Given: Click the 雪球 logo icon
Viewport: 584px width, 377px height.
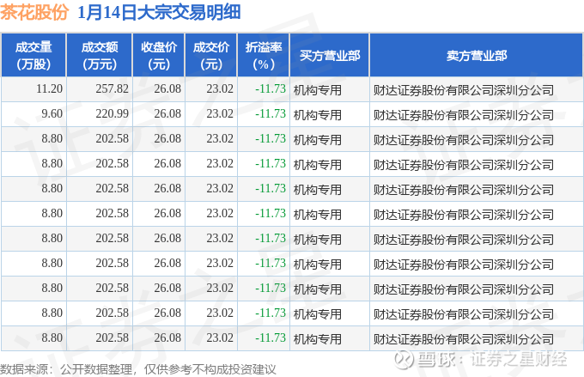Looking at the screenshot, I should [x=405, y=359].
